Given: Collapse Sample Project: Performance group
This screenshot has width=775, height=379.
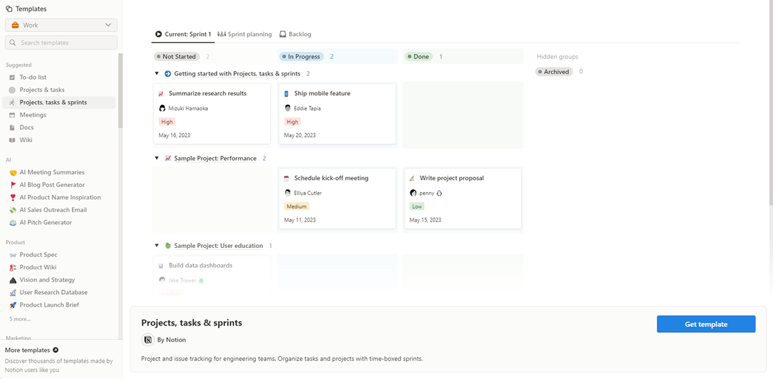Looking at the screenshot, I should tap(157, 159).
